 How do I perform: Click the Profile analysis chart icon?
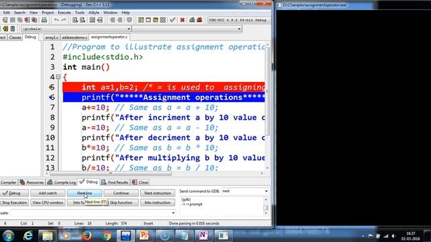click(192, 20)
